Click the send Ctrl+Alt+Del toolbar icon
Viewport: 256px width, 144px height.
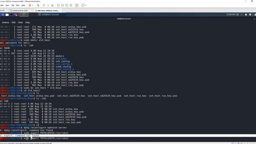[38, 5]
